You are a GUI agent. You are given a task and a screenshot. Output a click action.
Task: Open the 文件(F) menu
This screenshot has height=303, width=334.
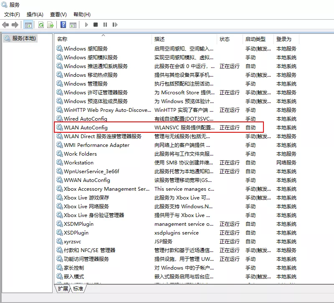12,15
